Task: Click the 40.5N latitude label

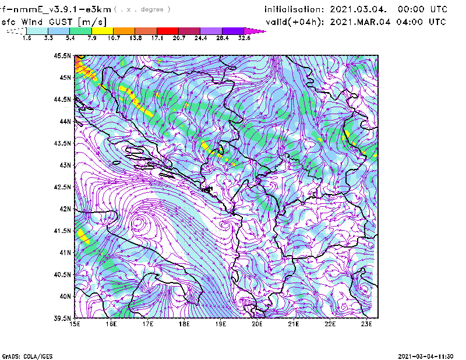Action: click(62, 275)
